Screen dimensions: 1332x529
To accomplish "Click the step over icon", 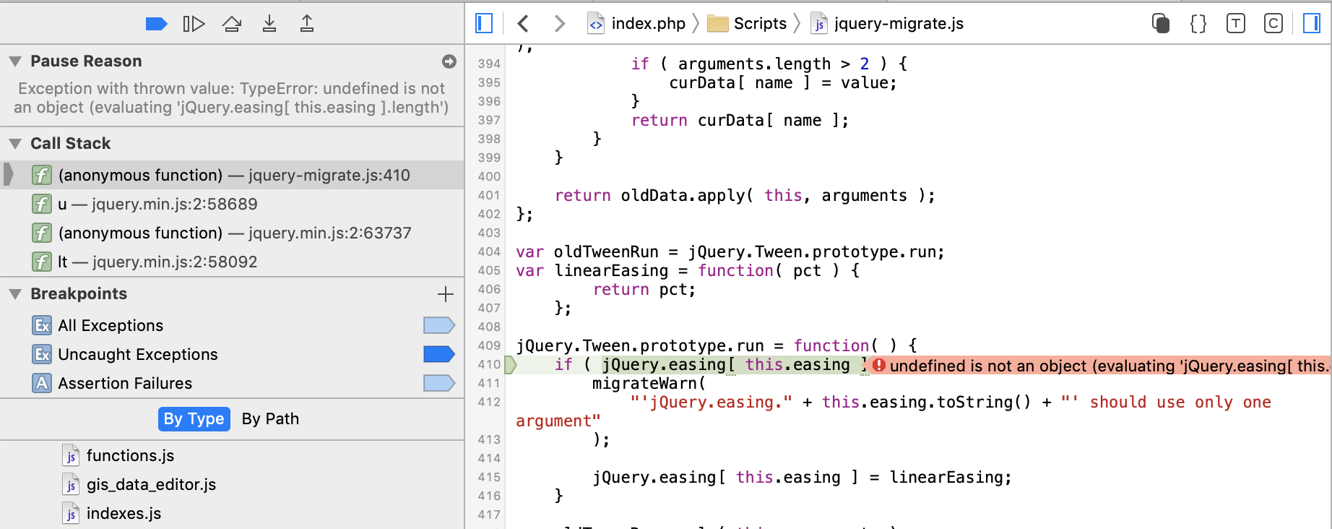I will (232, 24).
